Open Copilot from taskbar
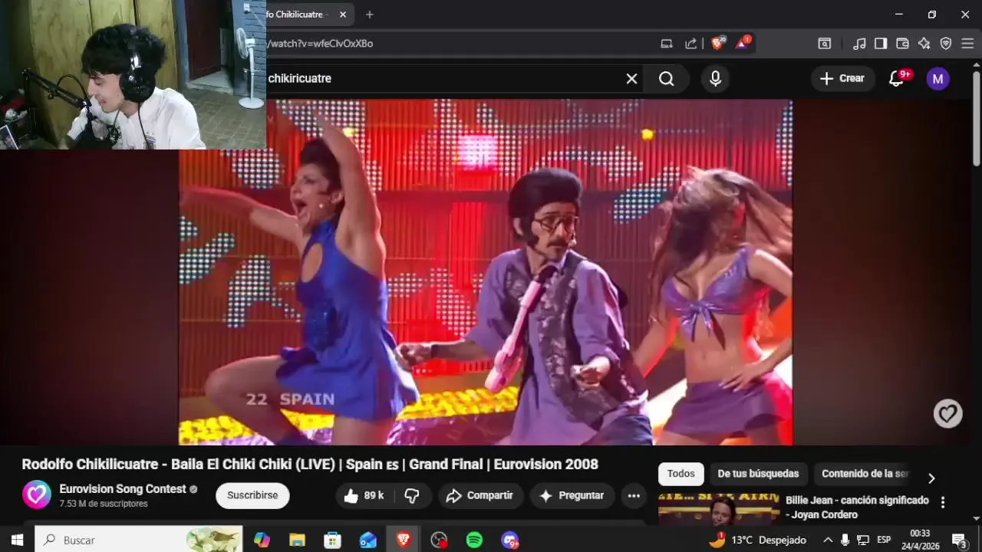The image size is (982, 552). (262, 540)
